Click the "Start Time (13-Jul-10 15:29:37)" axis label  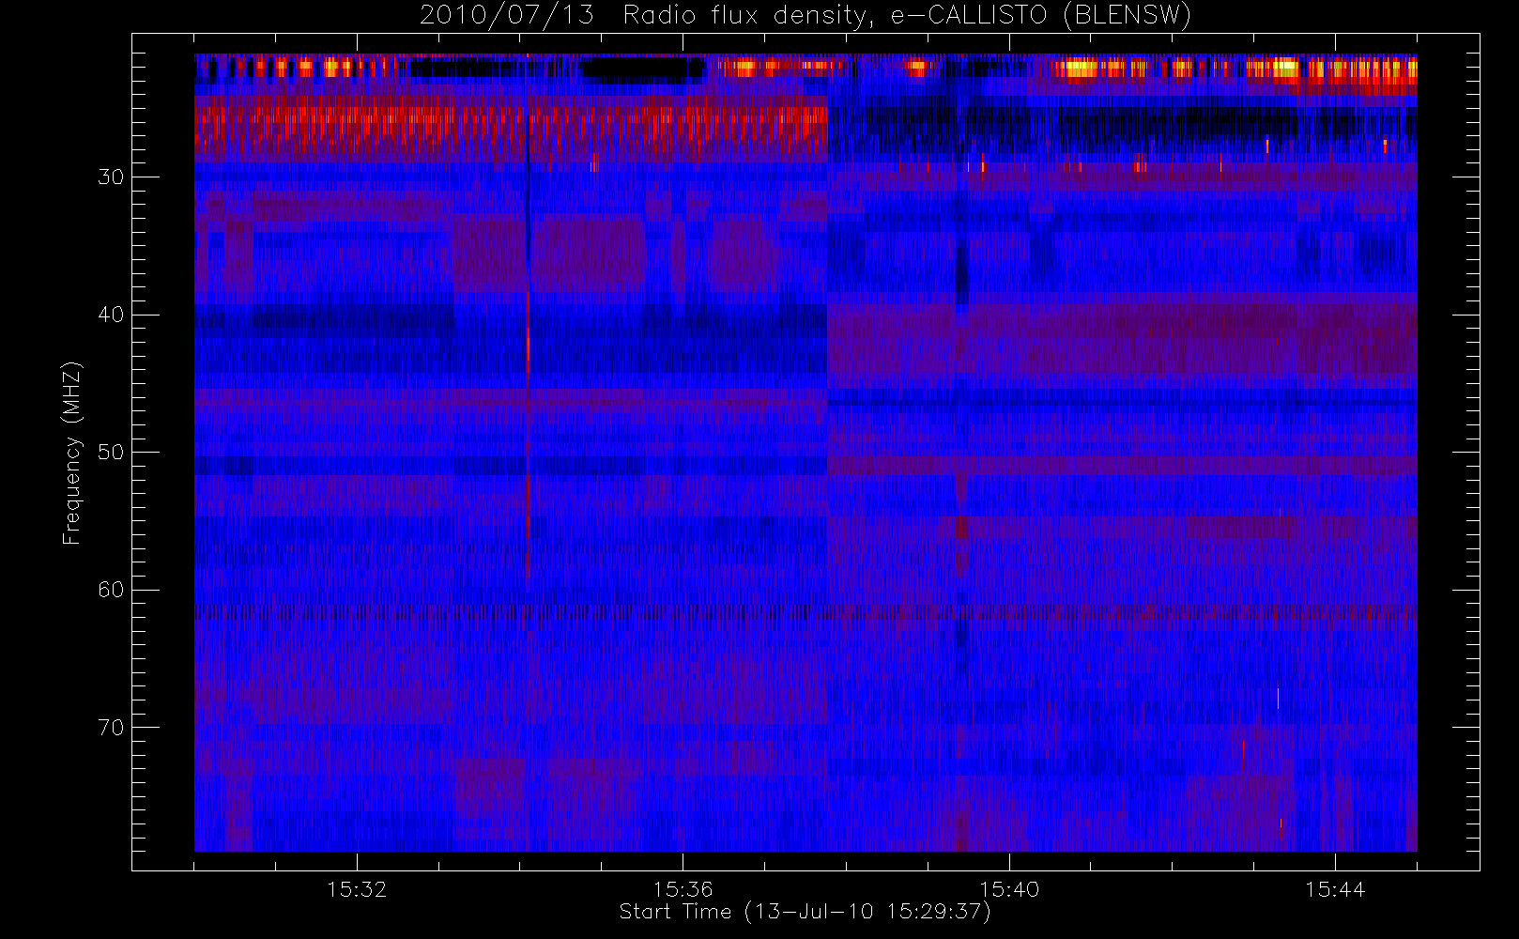click(806, 911)
